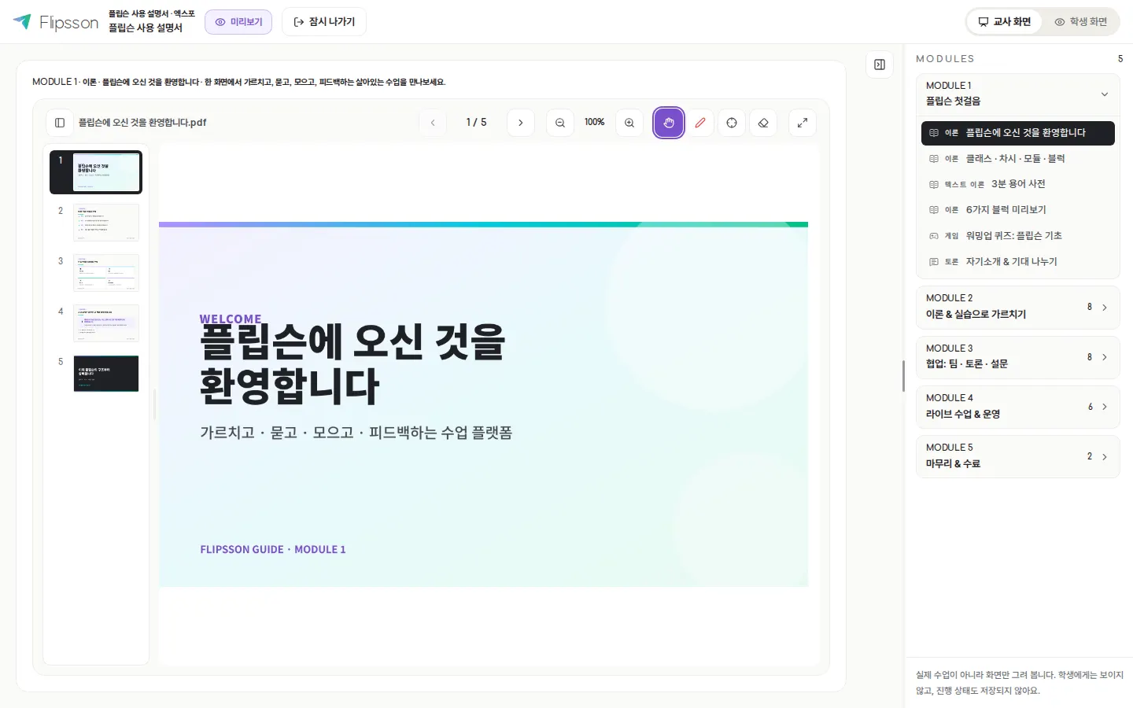The image size is (1133, 708).
Task: Click the module count 5 badge
Action: [x=1120, y=59]
